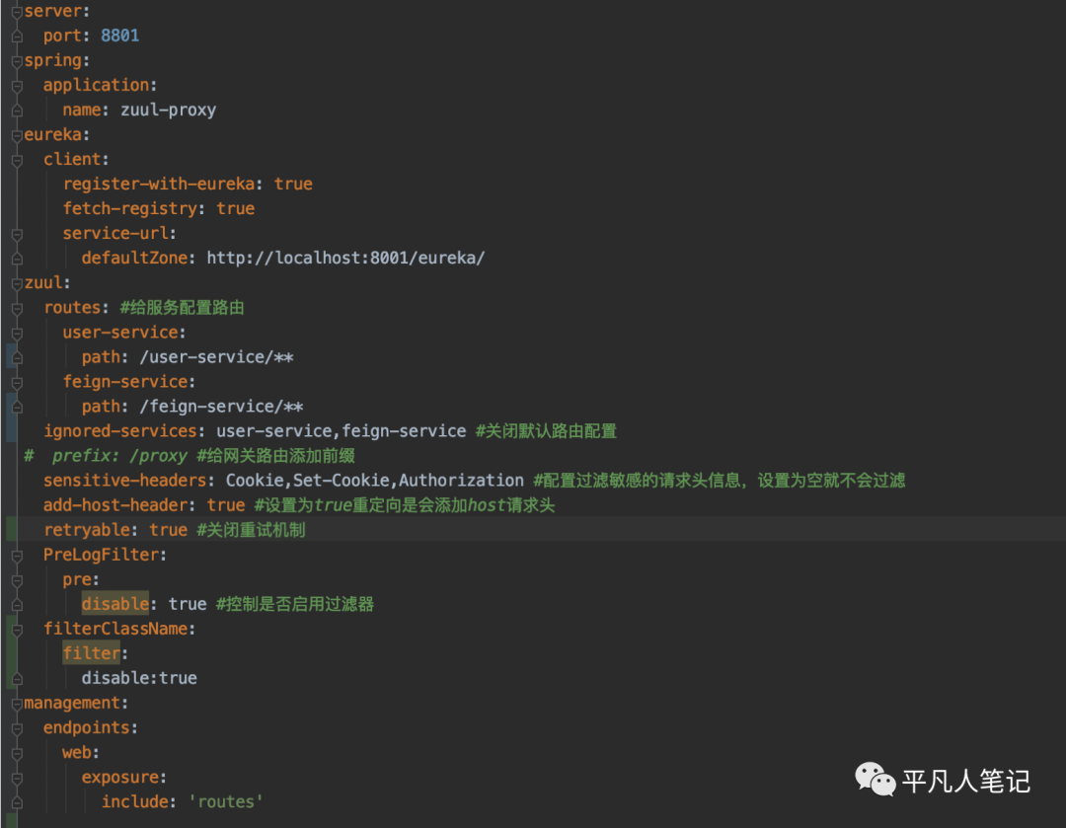Click the comment #控制是否启用过滤器

295,604
